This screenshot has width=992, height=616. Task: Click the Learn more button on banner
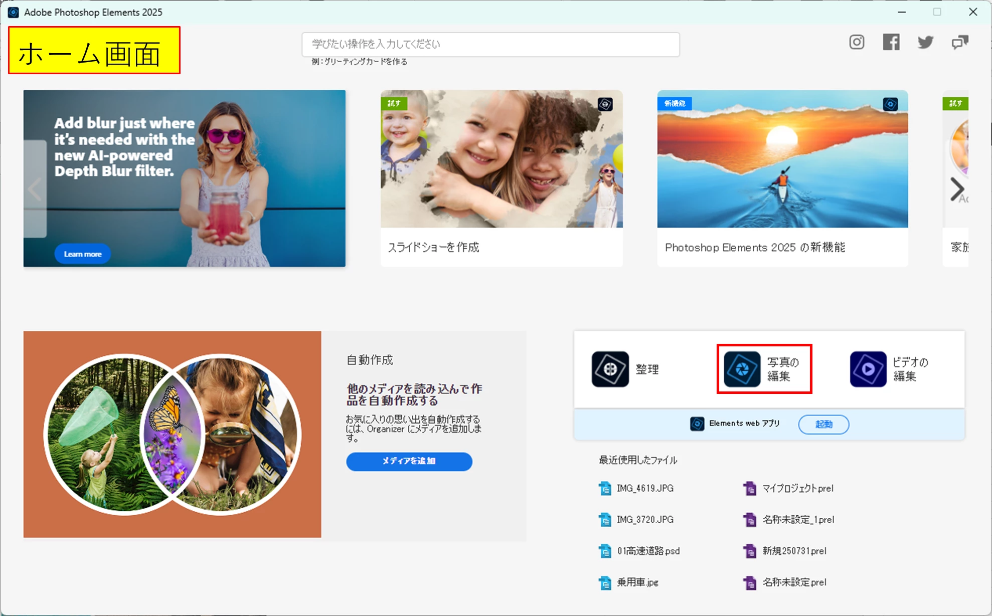pyautogui.click(x=83, y=254)
